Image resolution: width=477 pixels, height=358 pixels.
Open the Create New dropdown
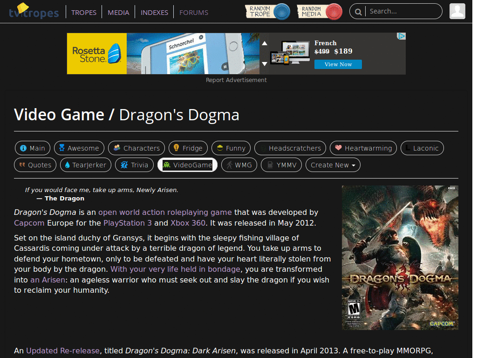pos(333,165)
